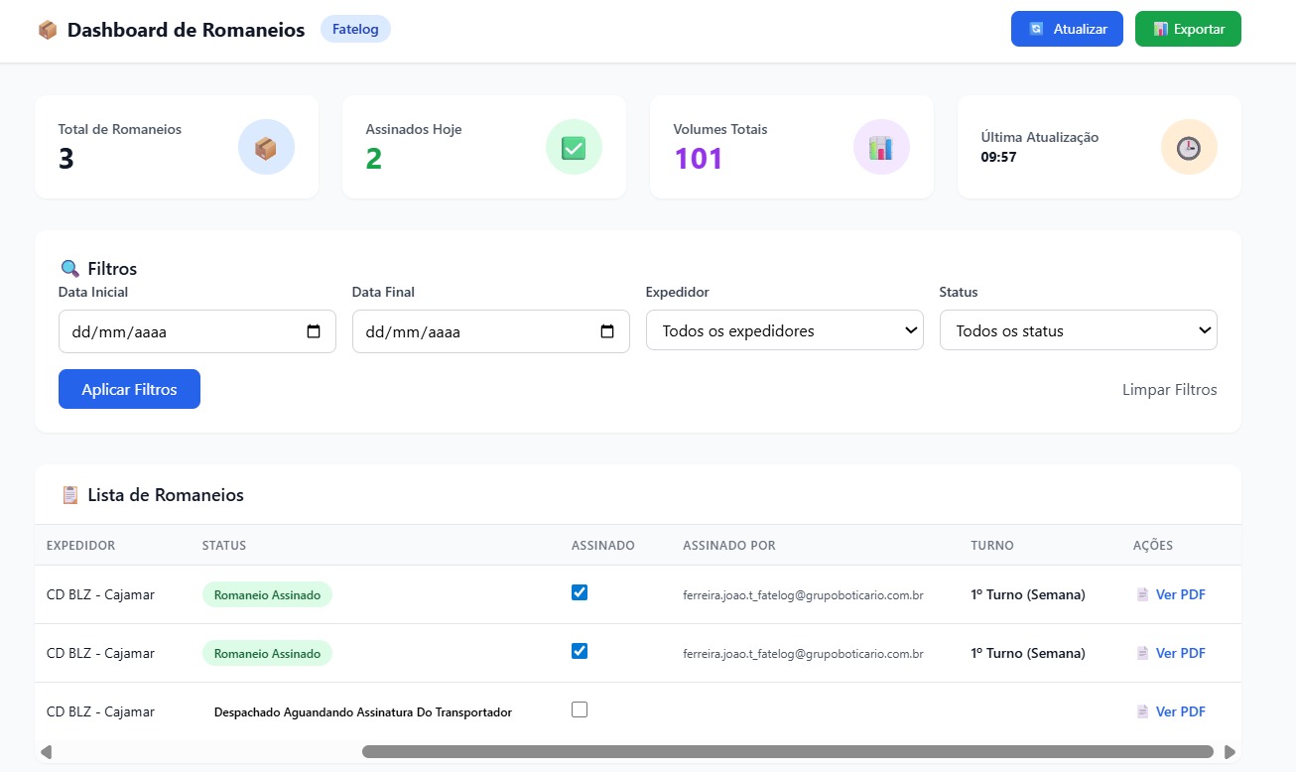Click the package icon beside Total de Romaneios
The width and height of the screenshot is (1296, 772).
266,148
